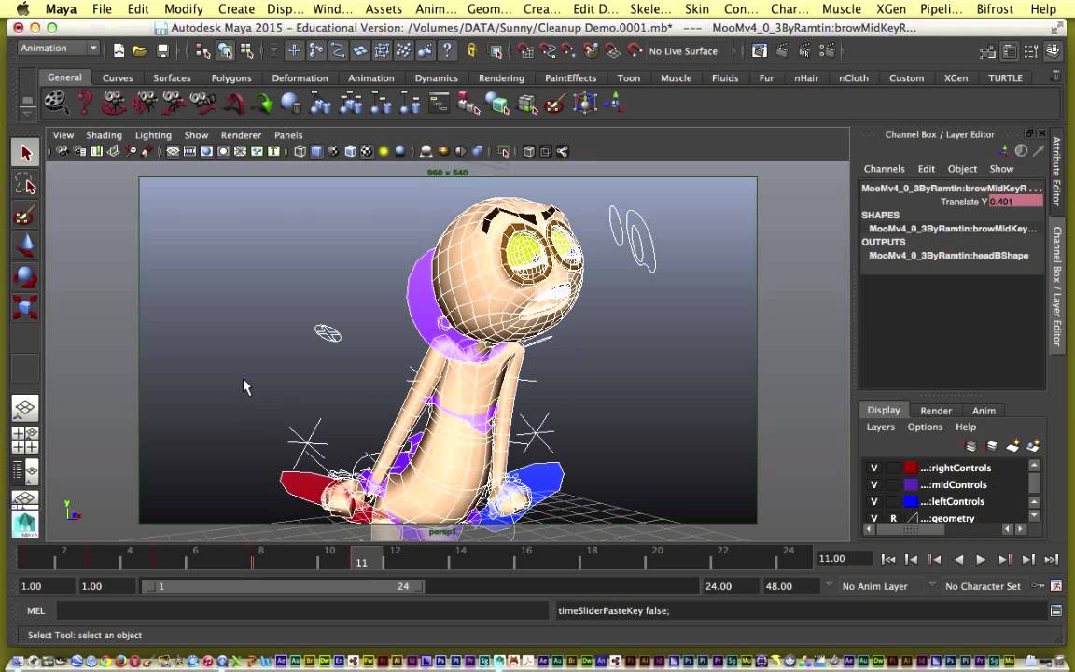Open the No Character Set dropdown arrow
This screenshot has width=1075, height=672.
tap(931, 585)
